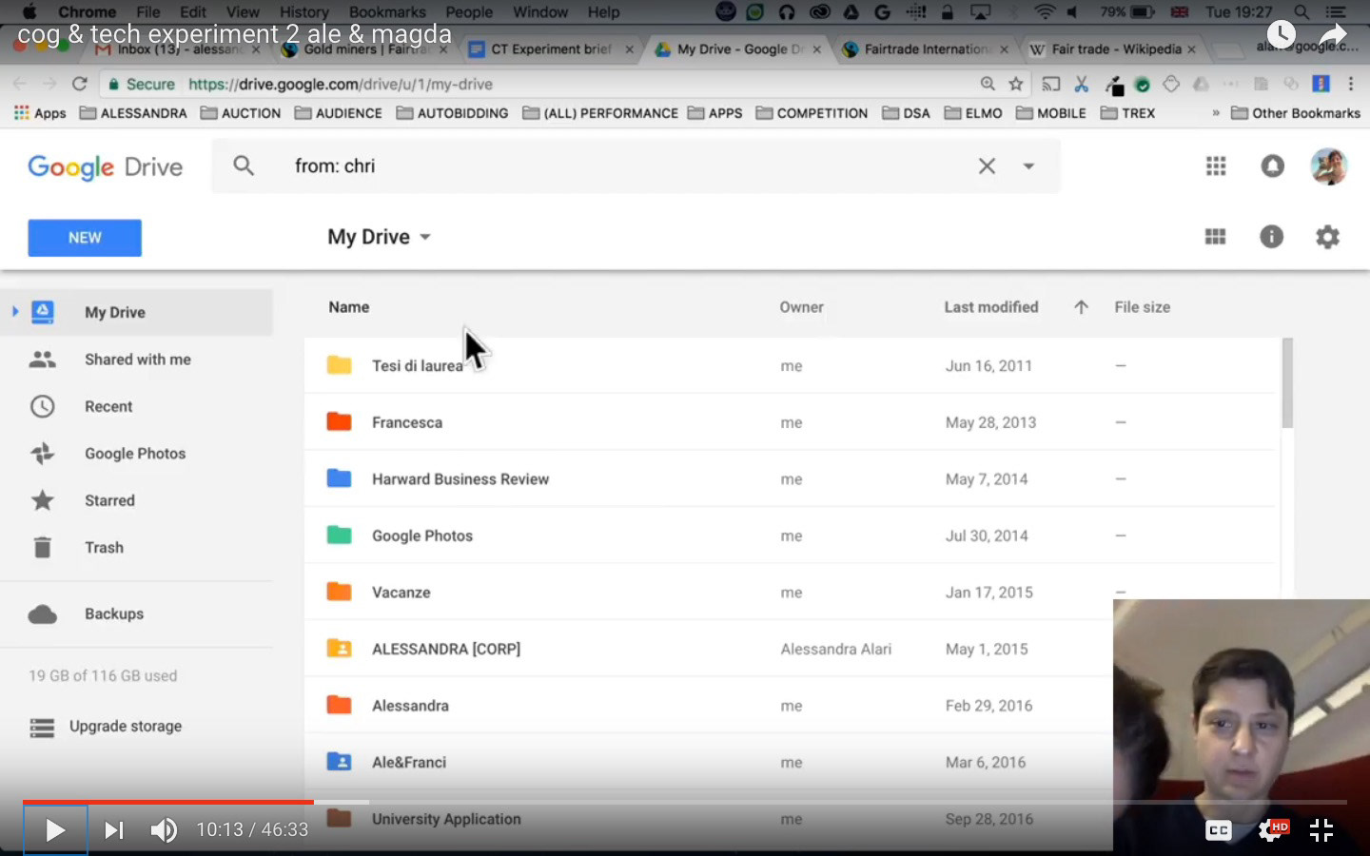
Task: Reload the page in Chrome
Action: click(79, 84)
